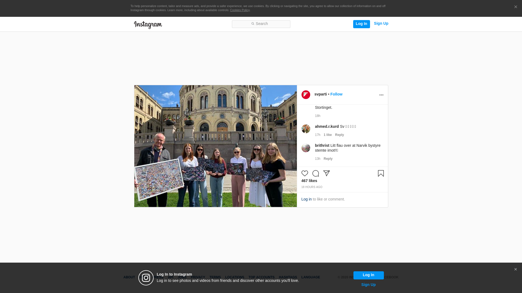Open the TOP ACCOUNTS footer link

(x=262, y=278)
